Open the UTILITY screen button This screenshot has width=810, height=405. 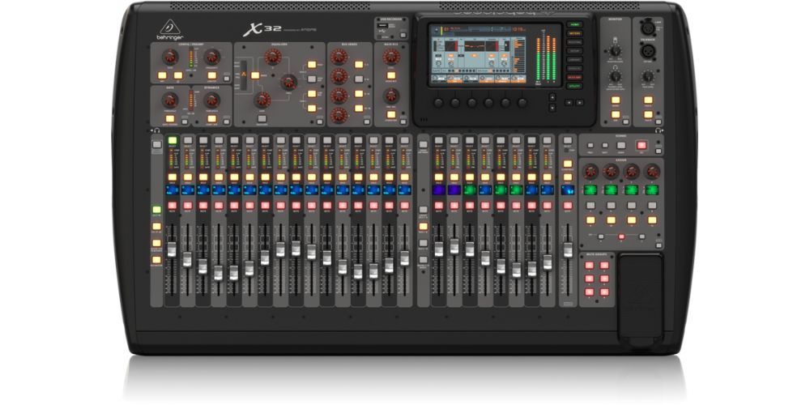pyautogui.click(x=574, y=87)
